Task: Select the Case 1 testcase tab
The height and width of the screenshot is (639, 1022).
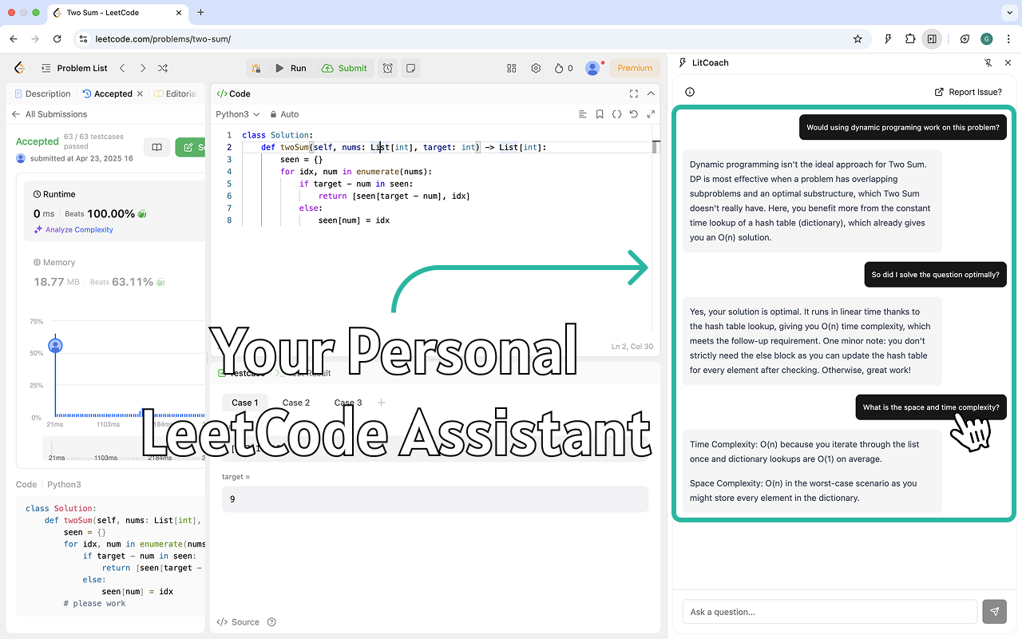Action: click(245, 403)
